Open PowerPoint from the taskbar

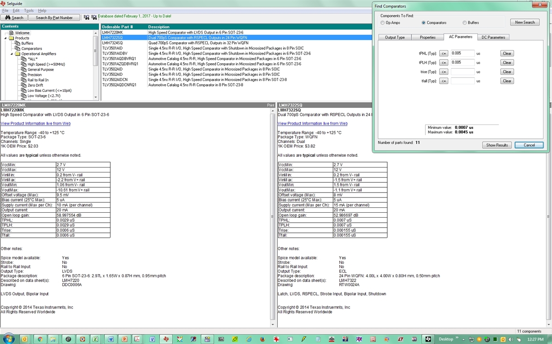click(124, 339)
